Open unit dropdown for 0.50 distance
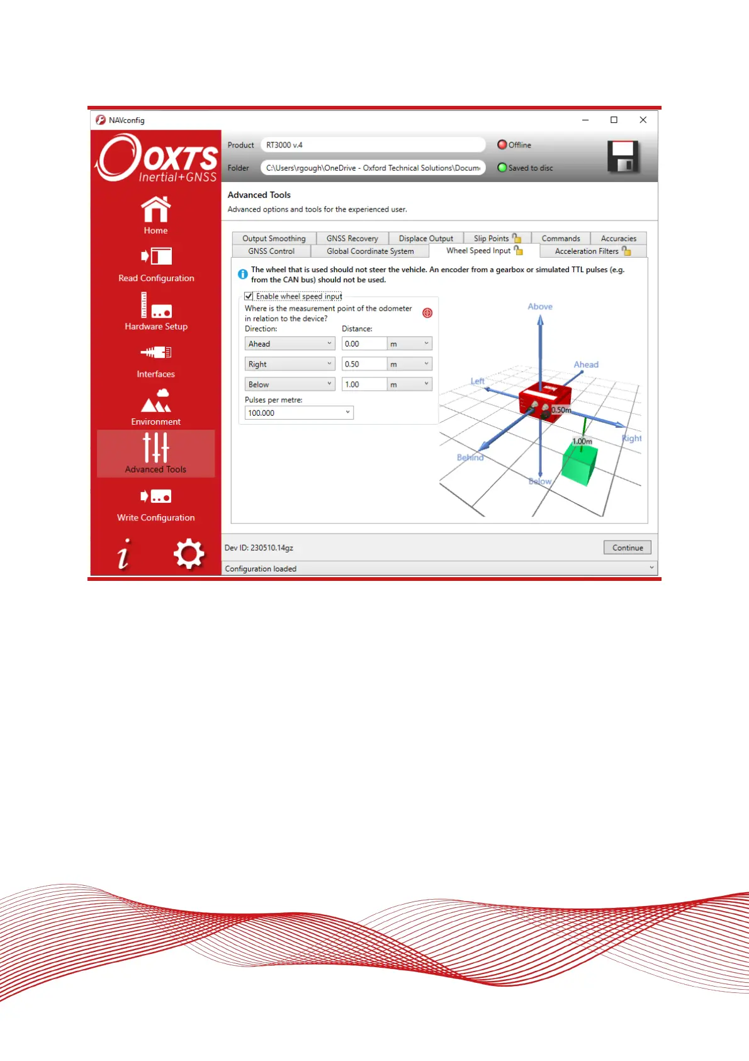 (x=410, y=364)
